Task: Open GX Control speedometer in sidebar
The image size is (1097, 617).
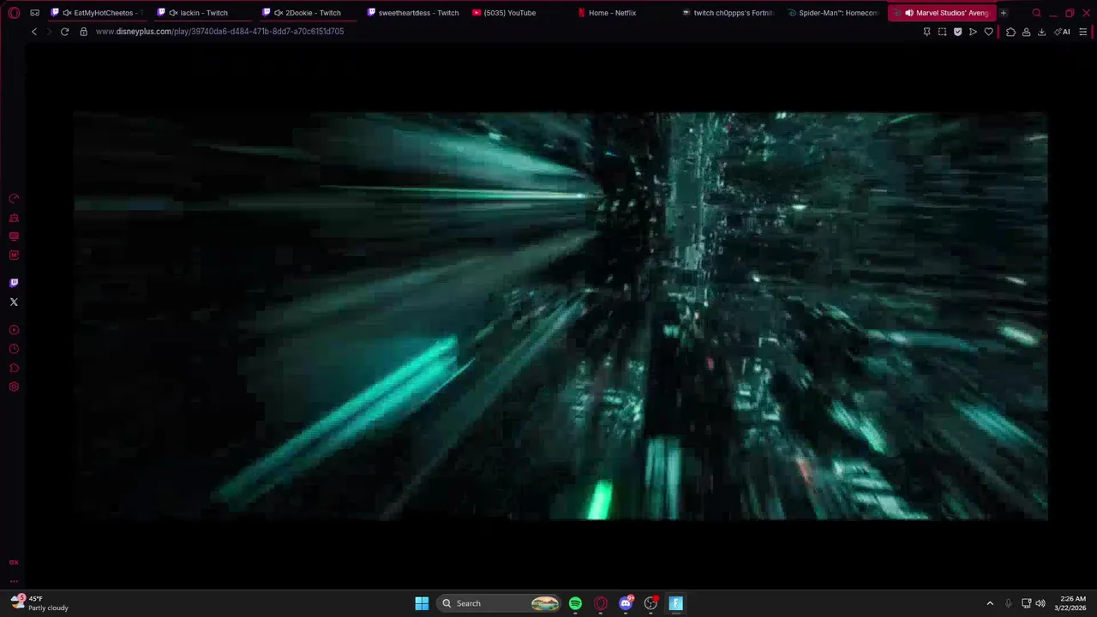Action: pos(14,199)
